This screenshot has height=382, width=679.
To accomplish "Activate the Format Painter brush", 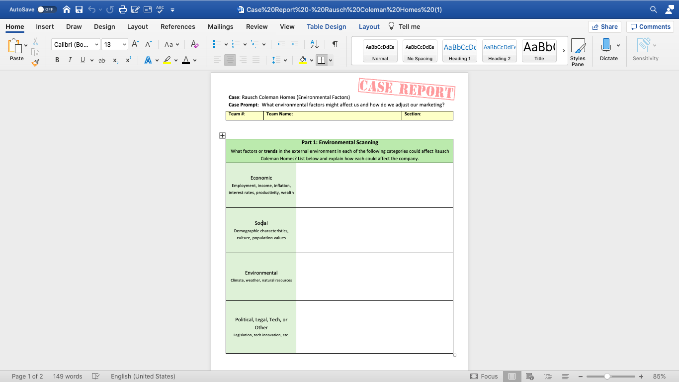I will click(x=35, y=63).
